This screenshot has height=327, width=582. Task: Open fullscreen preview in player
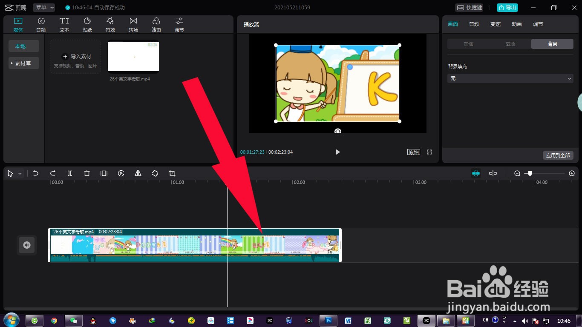click(429, 152)
